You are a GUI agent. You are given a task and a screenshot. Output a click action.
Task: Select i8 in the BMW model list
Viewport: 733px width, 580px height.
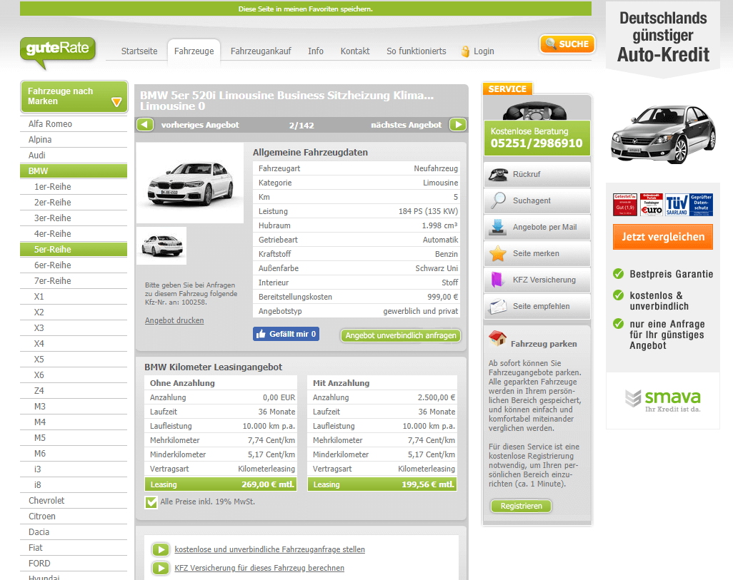(74, 484)
